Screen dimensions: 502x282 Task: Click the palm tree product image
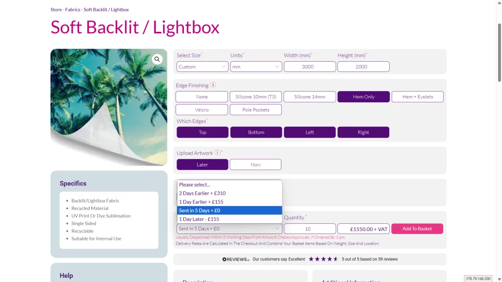109,107
